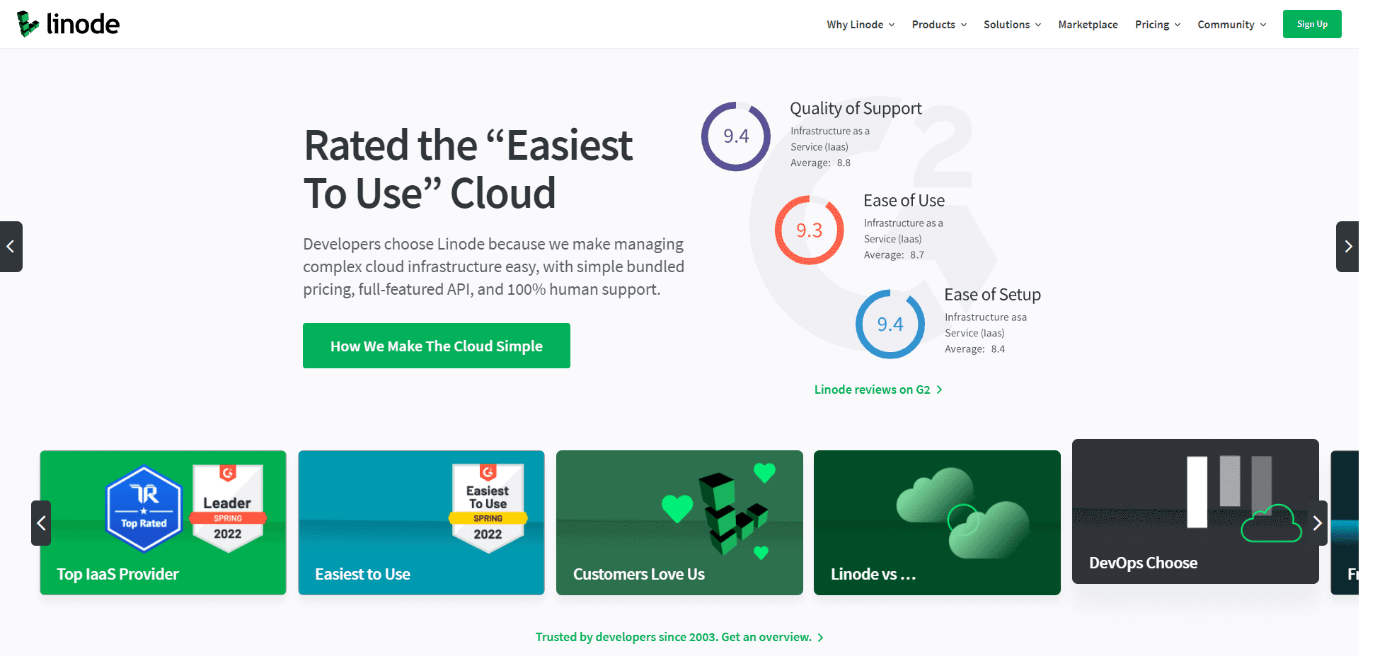
Task: Open the Solutions dropdown
Action: (1012, 24)
